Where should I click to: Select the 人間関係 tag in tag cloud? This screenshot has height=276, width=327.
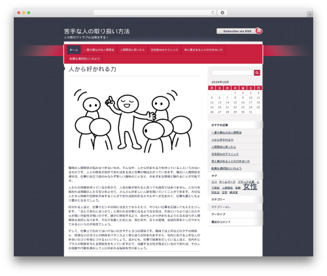click(x=227, y=188)
